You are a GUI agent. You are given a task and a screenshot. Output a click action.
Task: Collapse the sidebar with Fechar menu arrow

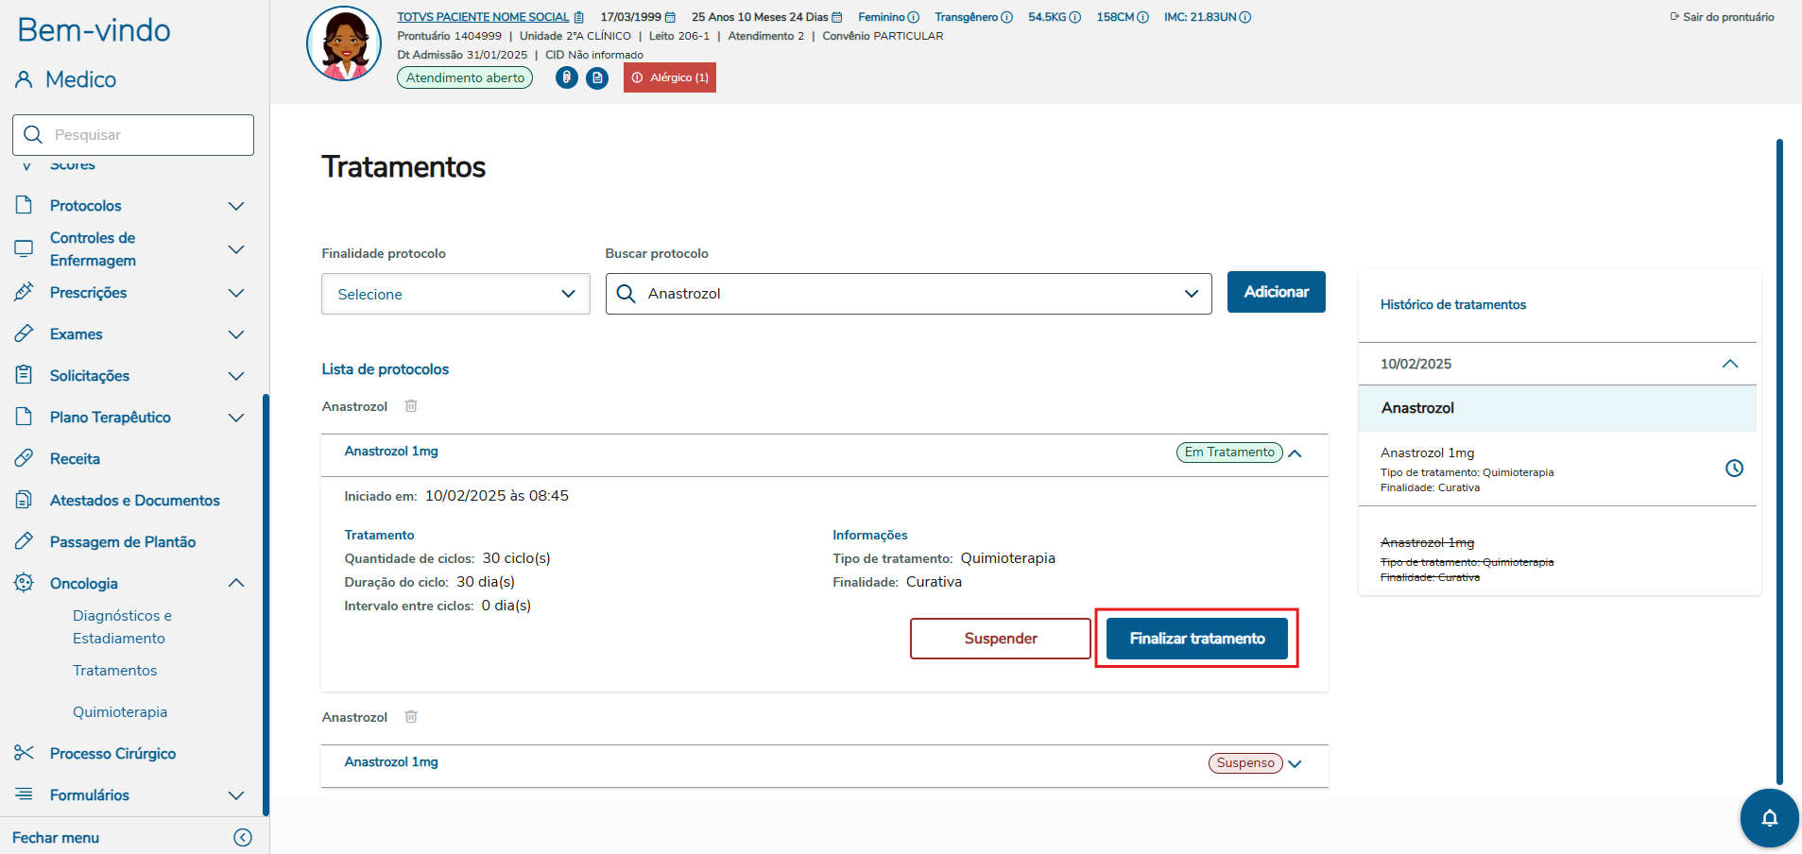click(243, 838)
